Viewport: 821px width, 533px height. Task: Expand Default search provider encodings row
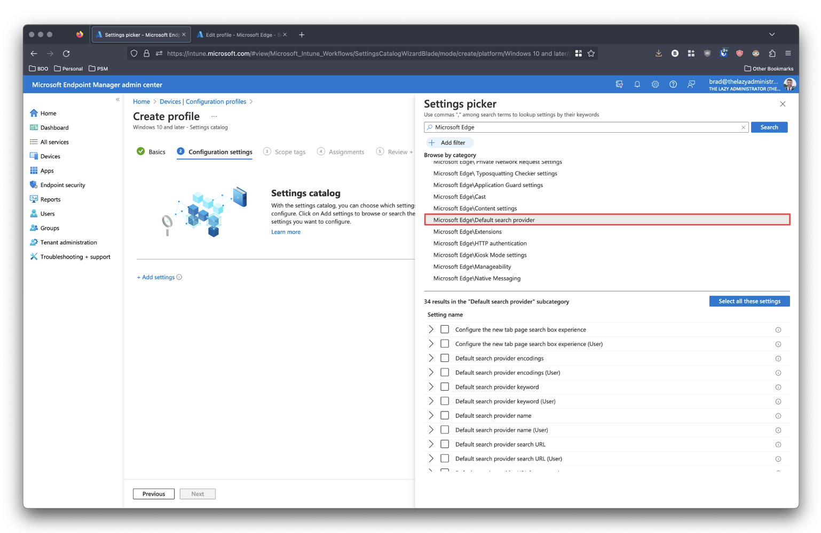coord(431,358)
